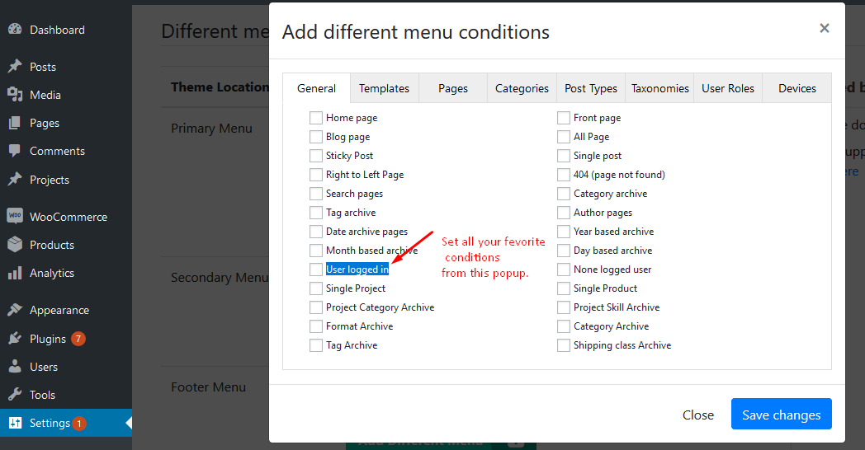Select the General tab
The image size is (865, 450).
coord(317,88)
